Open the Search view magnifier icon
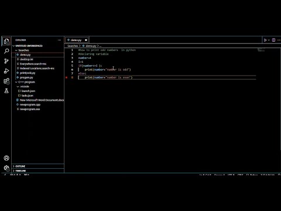281x211 pixels. click(x=6, y=51)
